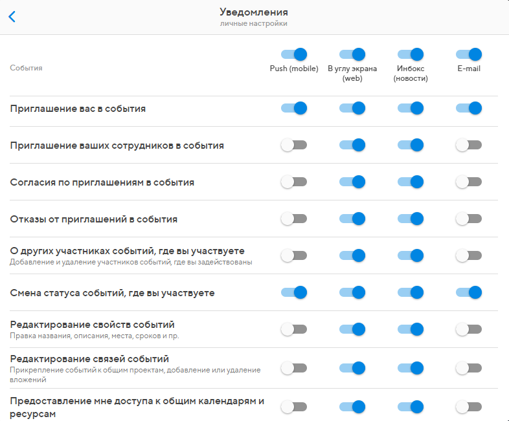Enable Push for О других участниках событий
The image size is (509, 421).
click(x=293, y=255)
